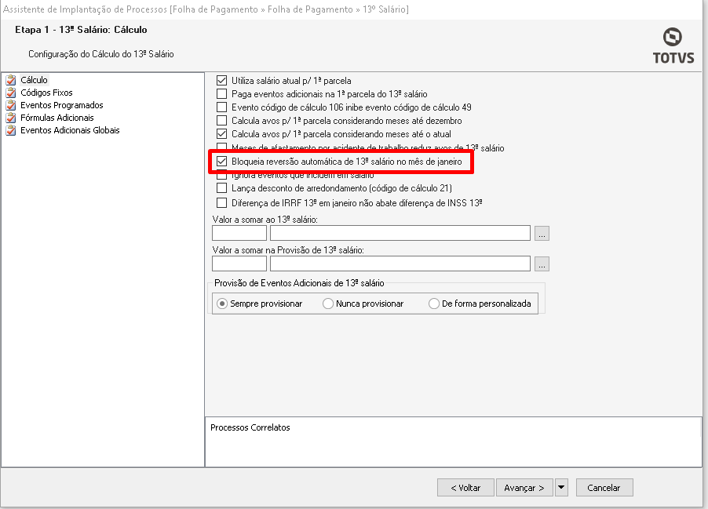This screenshot has width=708, height=509.
Task: Click the Avançar button
Action: [x=524, y=488]
